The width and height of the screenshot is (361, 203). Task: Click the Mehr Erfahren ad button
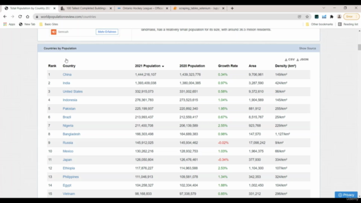(x=107, y=32)
